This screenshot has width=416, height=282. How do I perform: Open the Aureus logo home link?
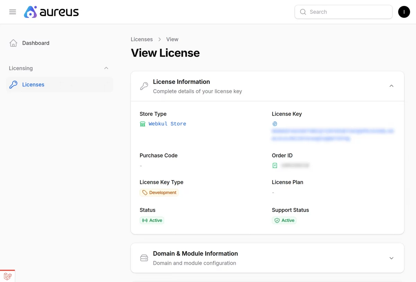(x=51, y=12)
